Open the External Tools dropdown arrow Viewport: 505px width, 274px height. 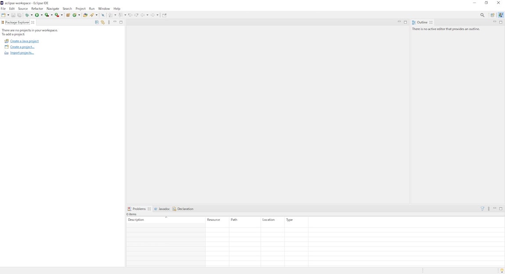(x=61, y=15)
